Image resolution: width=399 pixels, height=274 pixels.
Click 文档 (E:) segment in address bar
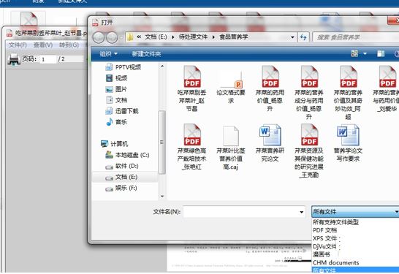[156, 37]
